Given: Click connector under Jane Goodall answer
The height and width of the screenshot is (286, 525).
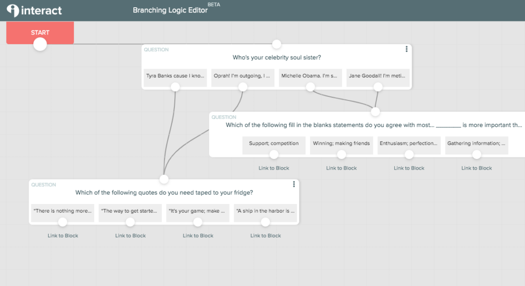Looking at the screenshot, I should click(x=378, y=87).
